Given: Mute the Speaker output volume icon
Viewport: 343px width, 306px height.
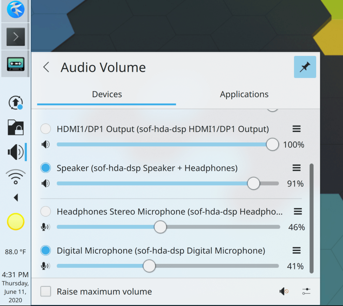Looking at the screenshot, I should click(x=45, y=183).
